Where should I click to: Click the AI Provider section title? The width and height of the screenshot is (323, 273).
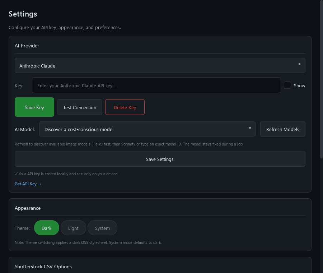pyautogui.click(x=27, y=46)
